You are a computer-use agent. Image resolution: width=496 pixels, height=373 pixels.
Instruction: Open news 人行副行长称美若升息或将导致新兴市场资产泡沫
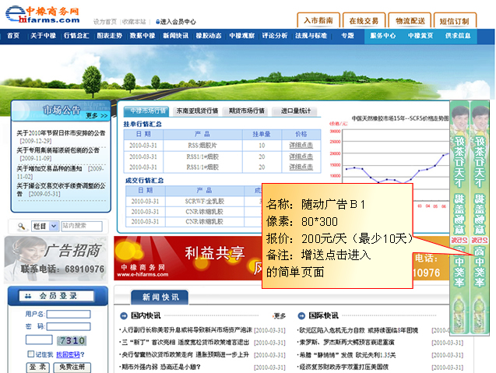pos(187,330)
